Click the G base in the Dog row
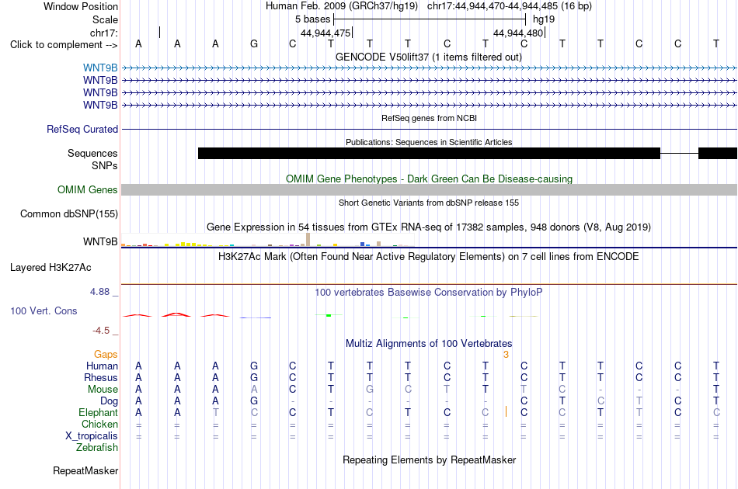 254,401
